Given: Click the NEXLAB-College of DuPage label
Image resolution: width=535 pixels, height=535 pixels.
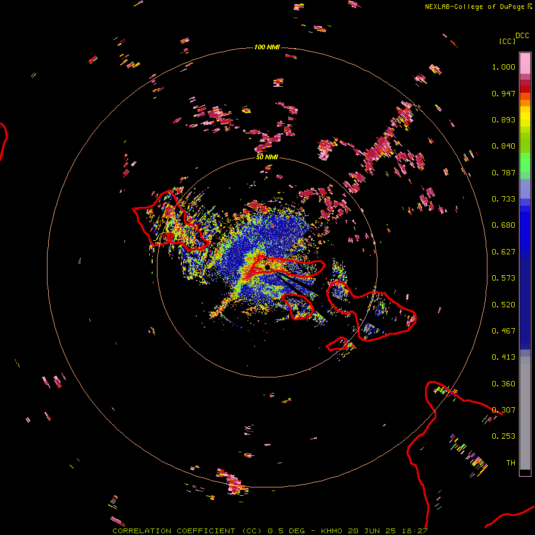Looking at the screenshot, I should (x=478, y=7).
